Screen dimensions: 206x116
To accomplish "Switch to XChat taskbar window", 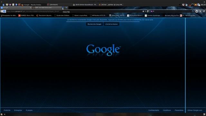I will coord(111,5).
